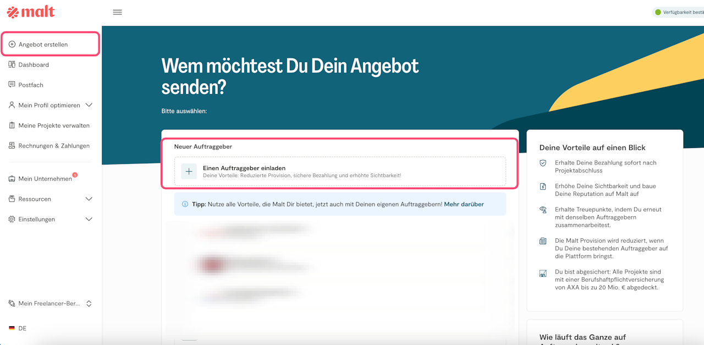This screenshot has width=704, height=345.
Task: Click the icon beside Erhöhe Deine Sichtbarkeit
Action: (543, 187)
